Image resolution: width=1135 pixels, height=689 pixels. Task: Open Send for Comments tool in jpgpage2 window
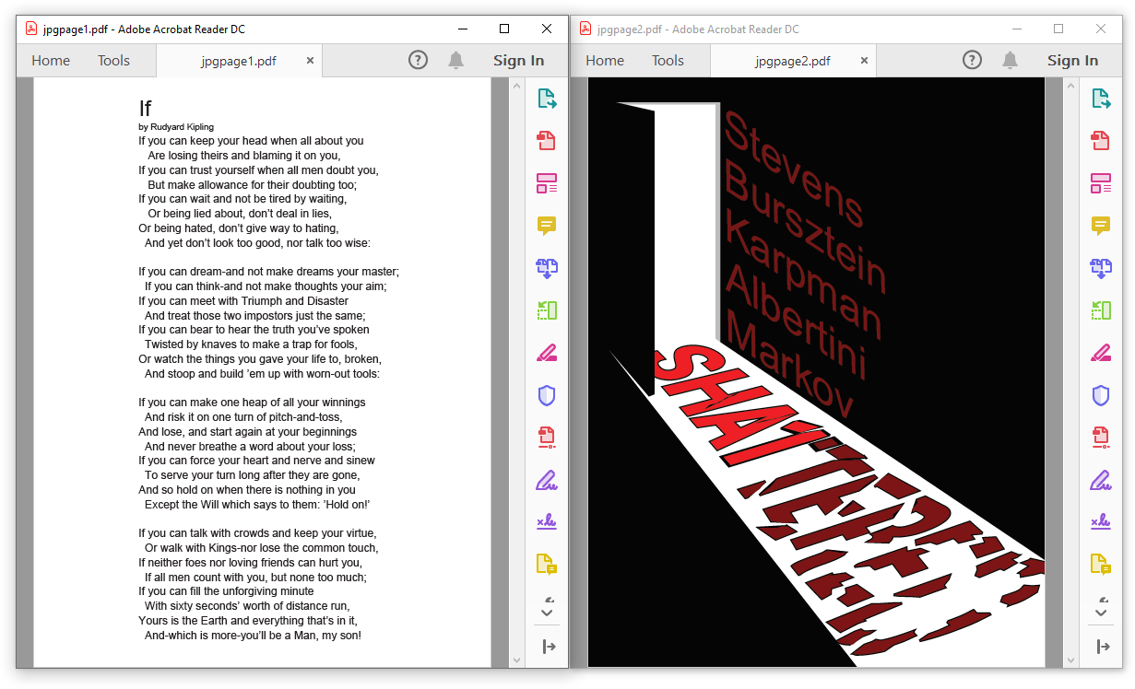click(1100, 564)
